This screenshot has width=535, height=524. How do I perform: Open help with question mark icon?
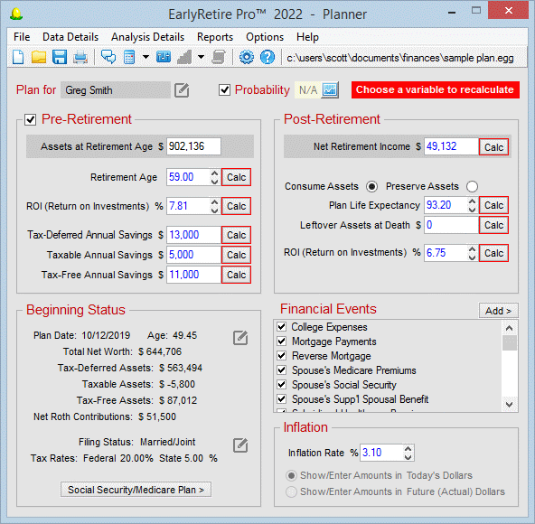[267, 57]
